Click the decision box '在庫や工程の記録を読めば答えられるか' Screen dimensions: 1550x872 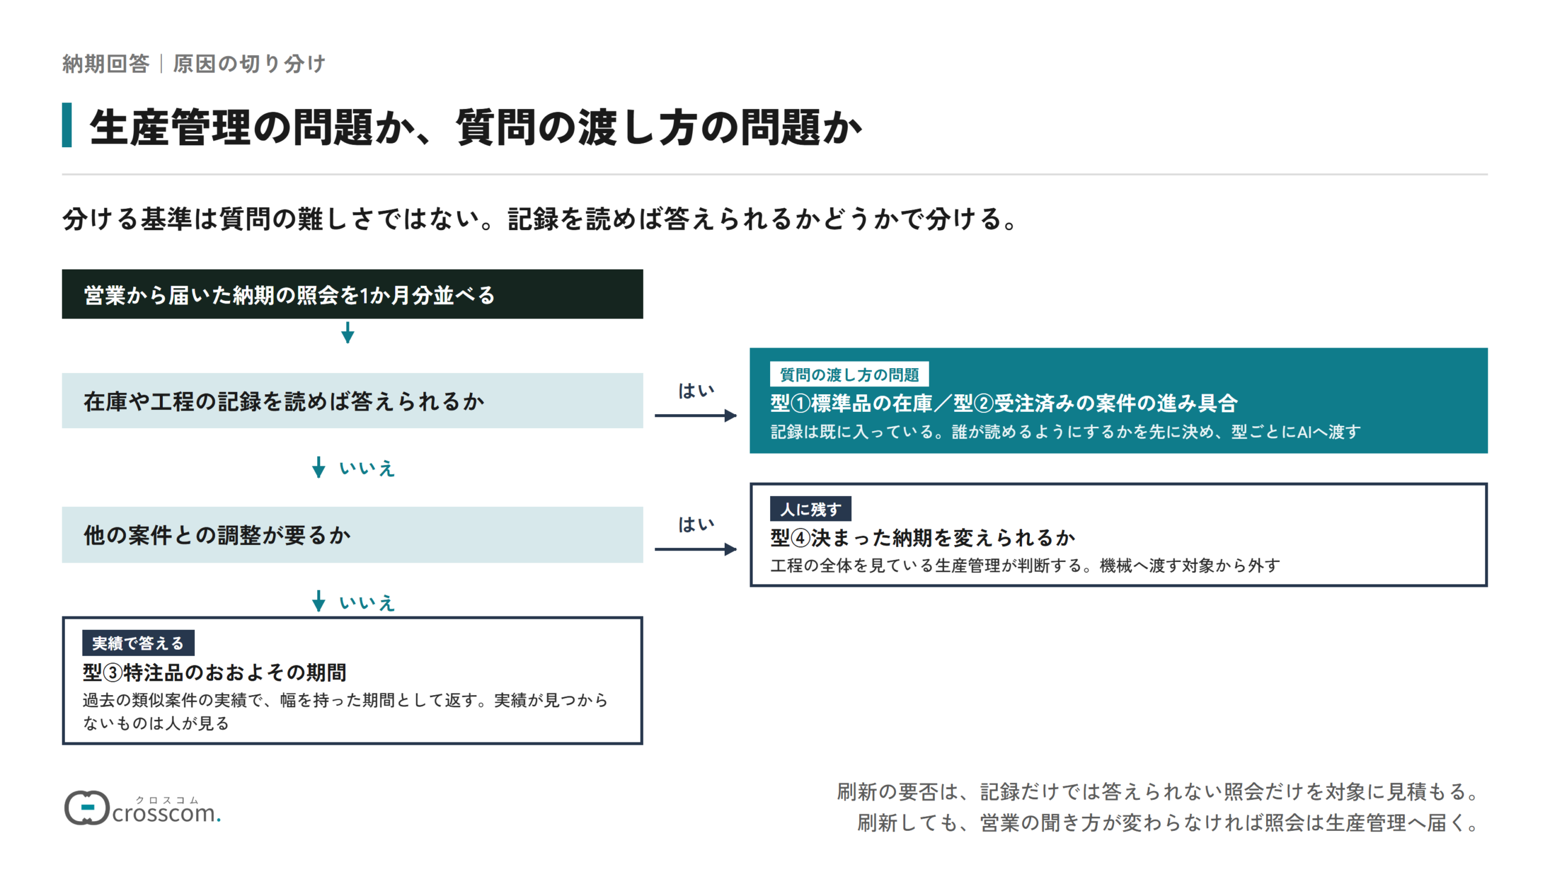(352, 401)
